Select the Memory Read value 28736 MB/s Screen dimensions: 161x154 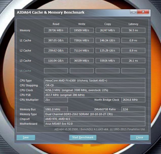56,30
